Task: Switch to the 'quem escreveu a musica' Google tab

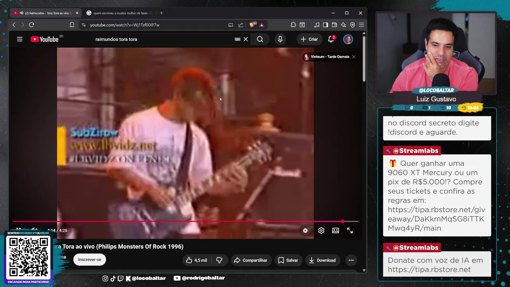Action: (119, 13)
